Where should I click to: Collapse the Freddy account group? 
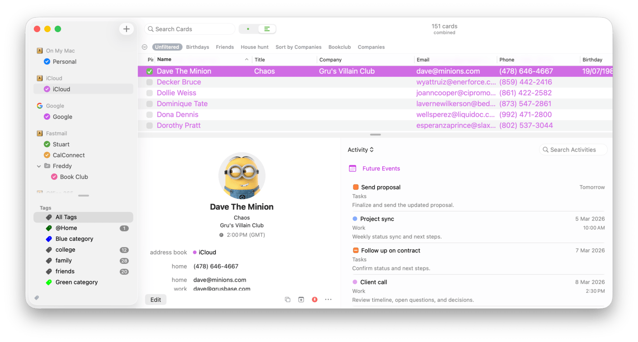click(x=39, y=166)
